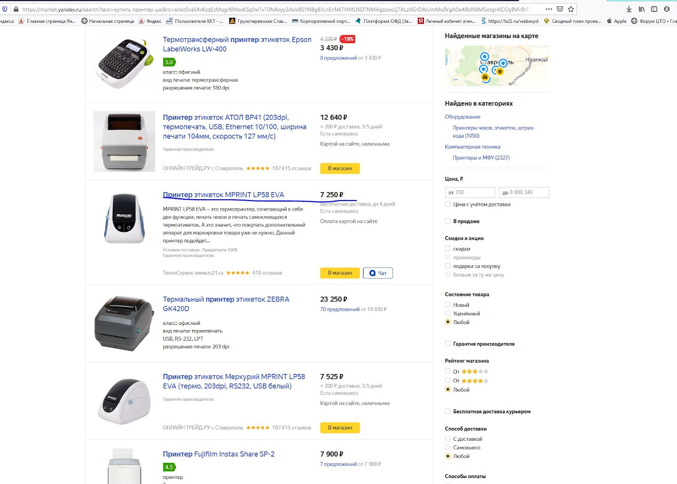
Task: Save page to Pocket icon
Action: tap(560, 9)
